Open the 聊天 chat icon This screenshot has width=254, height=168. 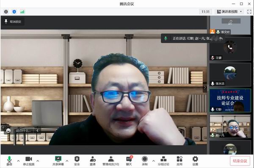[x=129, y=161]
